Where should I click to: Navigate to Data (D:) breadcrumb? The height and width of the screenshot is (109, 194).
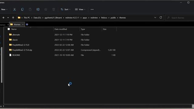point(37,18)
